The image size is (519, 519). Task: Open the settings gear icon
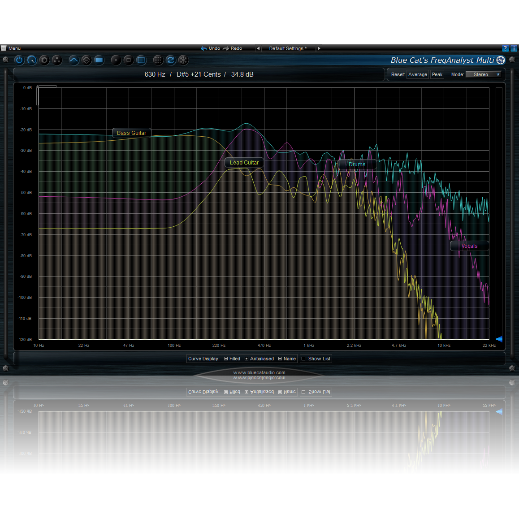[x=44, y=60]
